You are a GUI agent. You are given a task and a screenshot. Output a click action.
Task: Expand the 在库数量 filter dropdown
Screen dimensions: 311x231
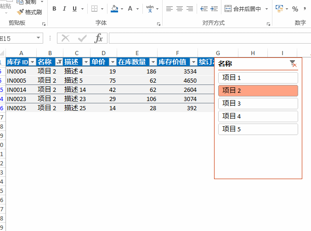point(153,62)
